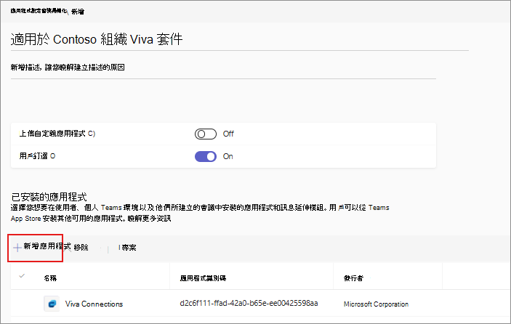Toggle the 上傳自定義應用程式 switch
The height and width of the screenshot is (324, 511).
point(205,134)
